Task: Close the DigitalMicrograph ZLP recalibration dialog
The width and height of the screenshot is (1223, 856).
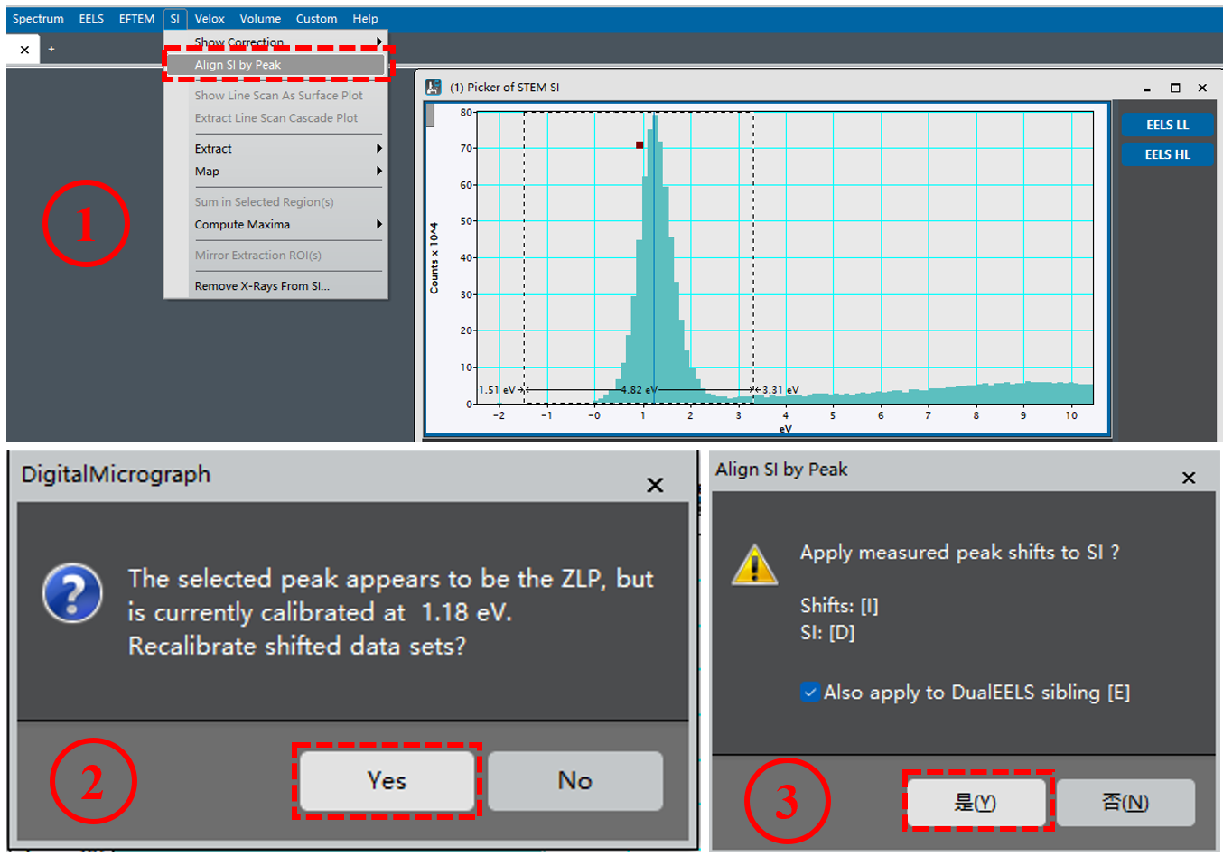Action: click(655, 485)
